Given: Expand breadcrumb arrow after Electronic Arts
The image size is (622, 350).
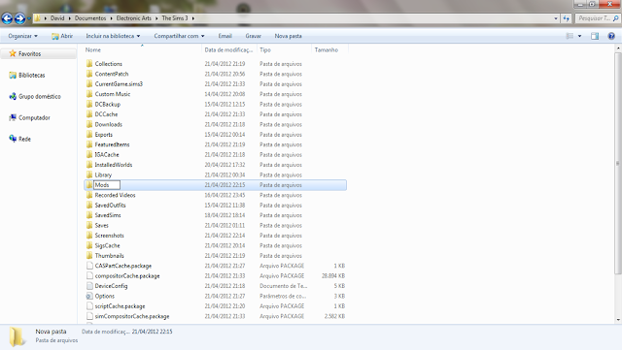Looking at the screenshot, I should pyautogui.click(x=156, y=18).
